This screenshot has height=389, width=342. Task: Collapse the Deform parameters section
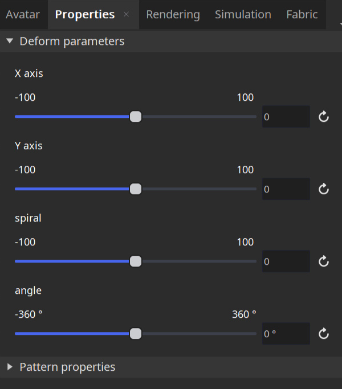(10, 42)
